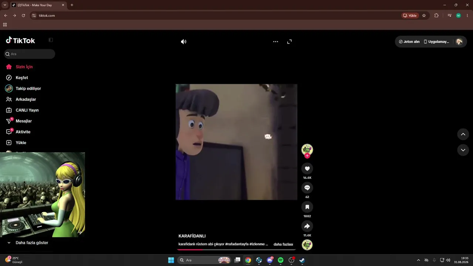The image size is (473, 266).
Task: Install the TikTok app via Yükle chip
Action: click(410, 16)
